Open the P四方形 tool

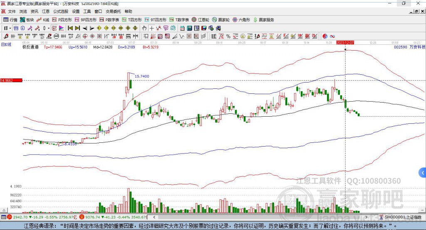coord(62,20)
